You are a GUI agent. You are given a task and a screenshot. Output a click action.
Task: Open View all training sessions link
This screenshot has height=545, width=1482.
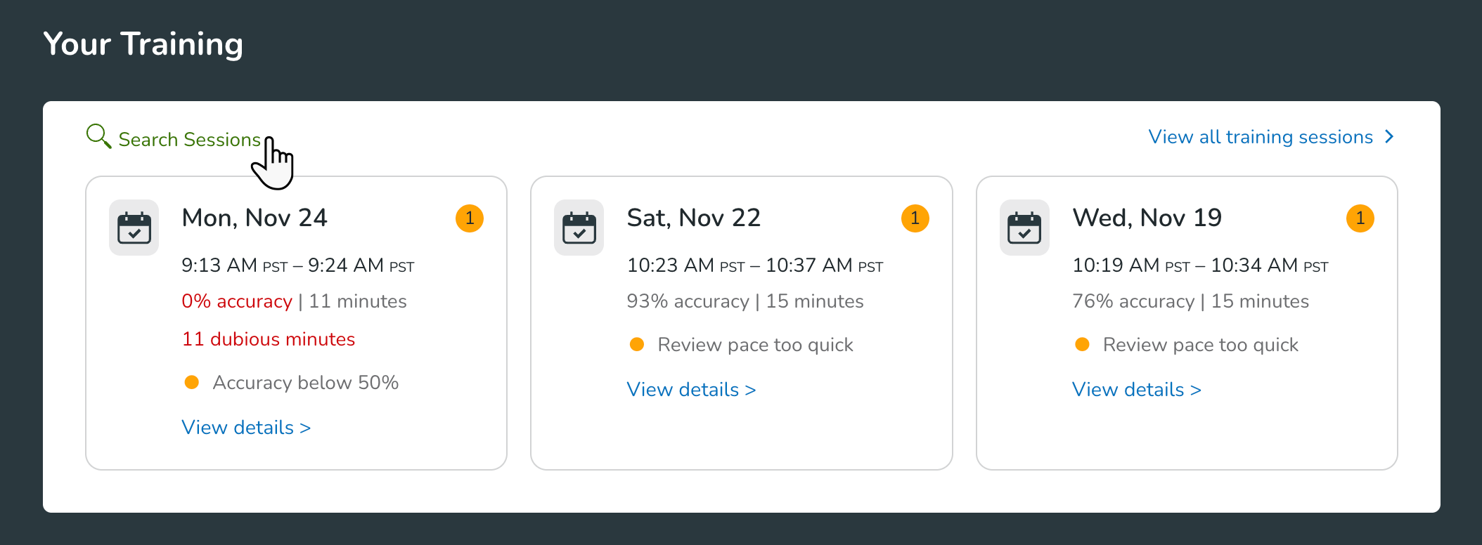pos(1260,137)
